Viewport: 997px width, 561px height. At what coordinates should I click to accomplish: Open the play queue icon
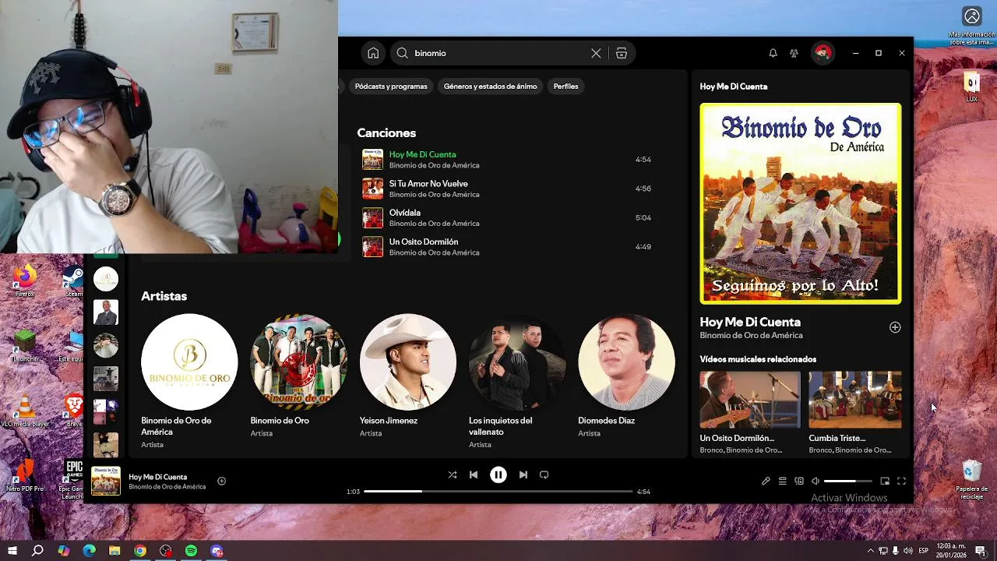pyautogui.click(x=783, y=482)
